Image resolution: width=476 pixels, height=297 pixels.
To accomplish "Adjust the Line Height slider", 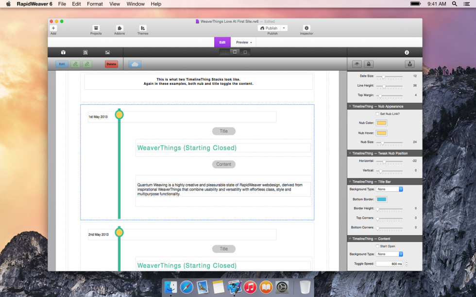I will (x=384, y=86).
